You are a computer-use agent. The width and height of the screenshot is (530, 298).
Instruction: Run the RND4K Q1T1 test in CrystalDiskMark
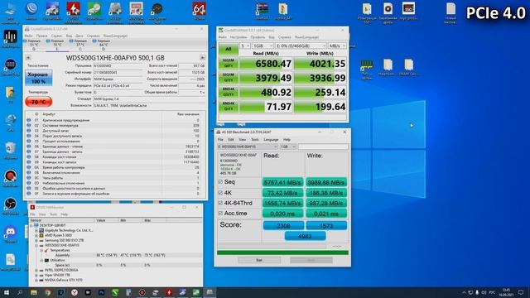pyautogui.click(x=229, y=106)
